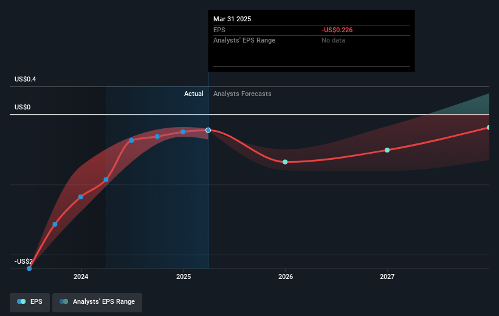
Task: Click the Analysts Forecasts section label
Action: coord(242,94)
